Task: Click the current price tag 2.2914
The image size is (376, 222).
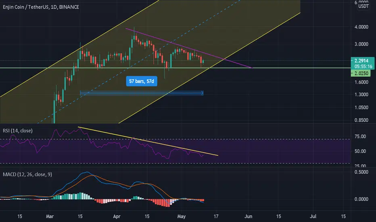Action: 361,61
